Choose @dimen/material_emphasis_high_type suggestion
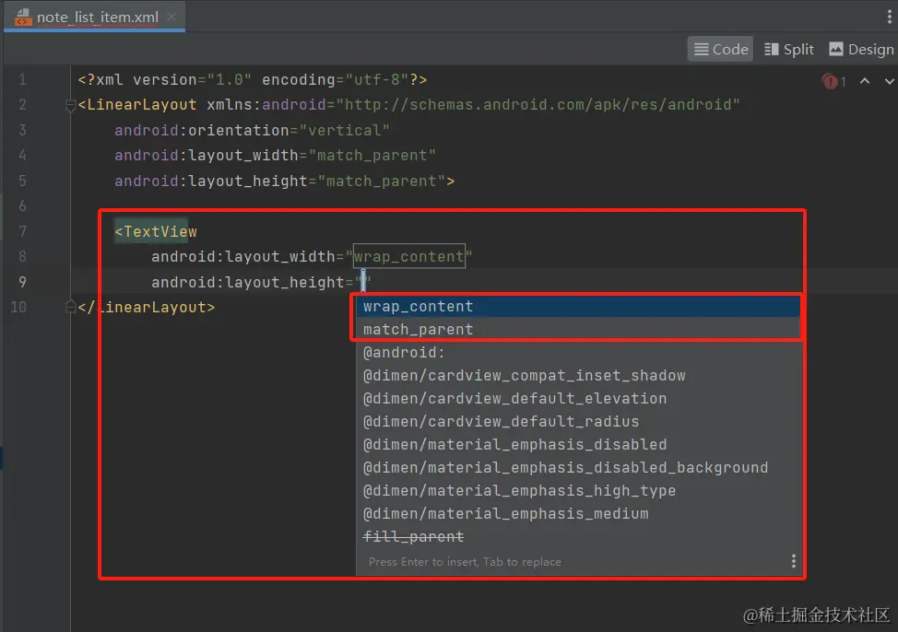898x632 pixels. 578,490
